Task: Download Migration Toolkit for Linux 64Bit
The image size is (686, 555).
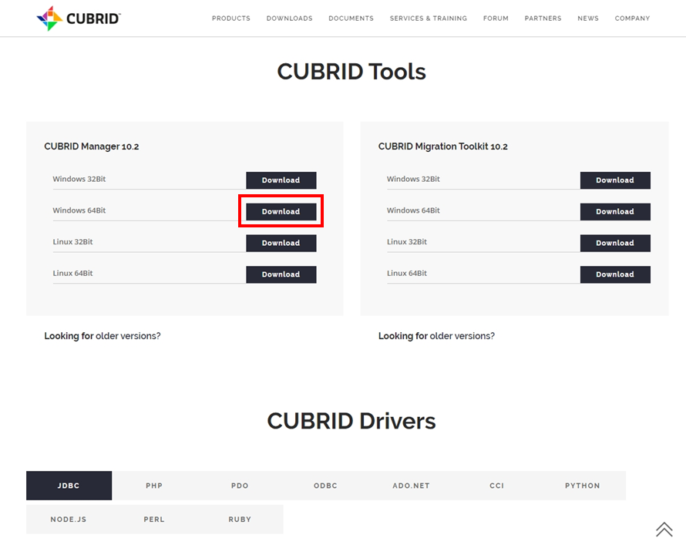Action: (x=615, y=274)
